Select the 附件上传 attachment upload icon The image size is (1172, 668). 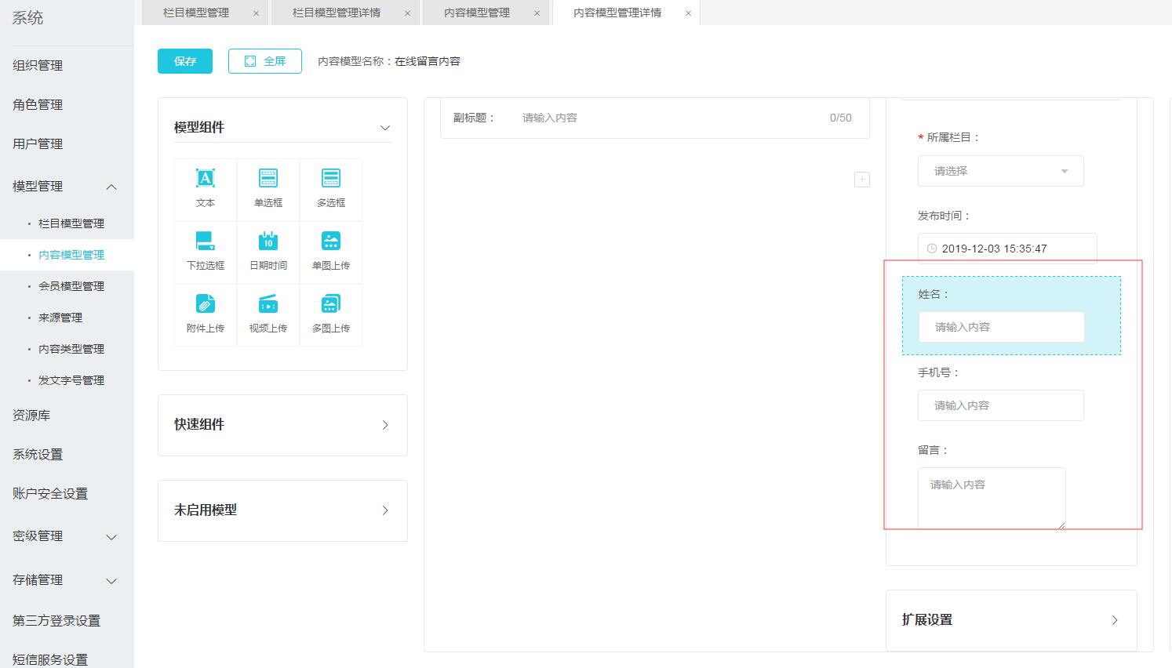pos(205,304)
